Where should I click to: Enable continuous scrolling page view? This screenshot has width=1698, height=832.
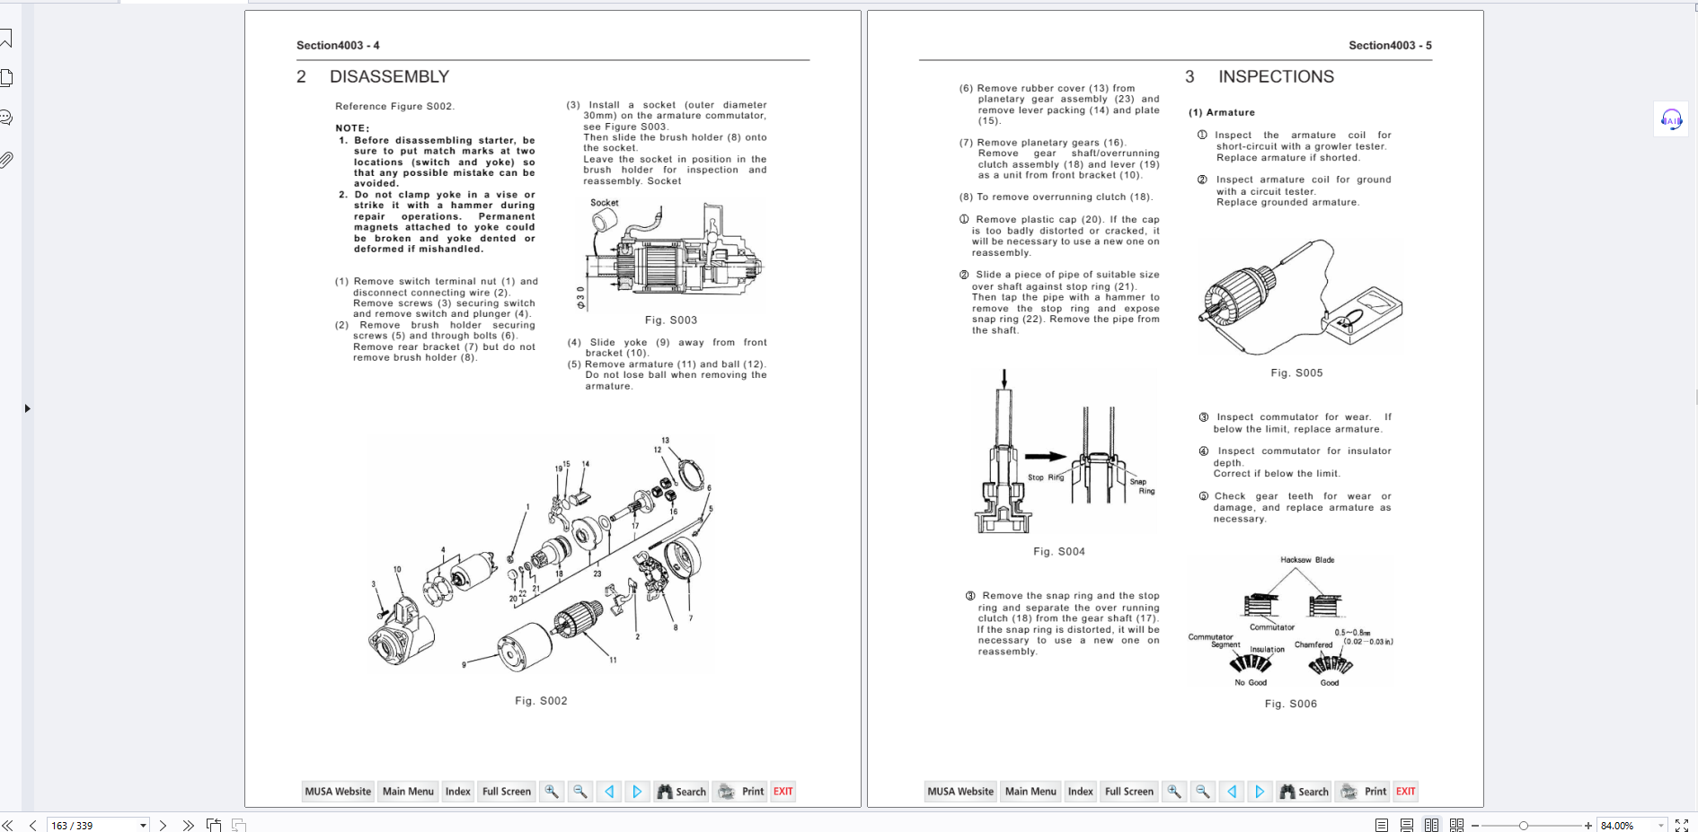pos(1407,825)
